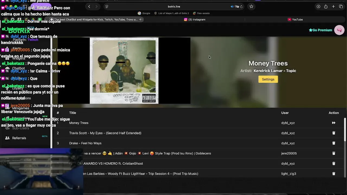The height and width of the screenshot is (195, 347).
Task: Open a new tab with the plus icon
Action: (x=333, y=6)
